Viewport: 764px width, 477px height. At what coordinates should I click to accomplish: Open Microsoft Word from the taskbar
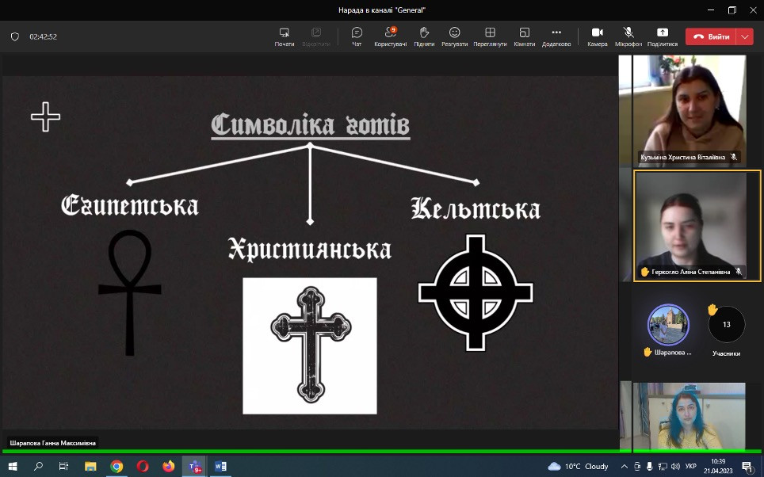(220, 467)
